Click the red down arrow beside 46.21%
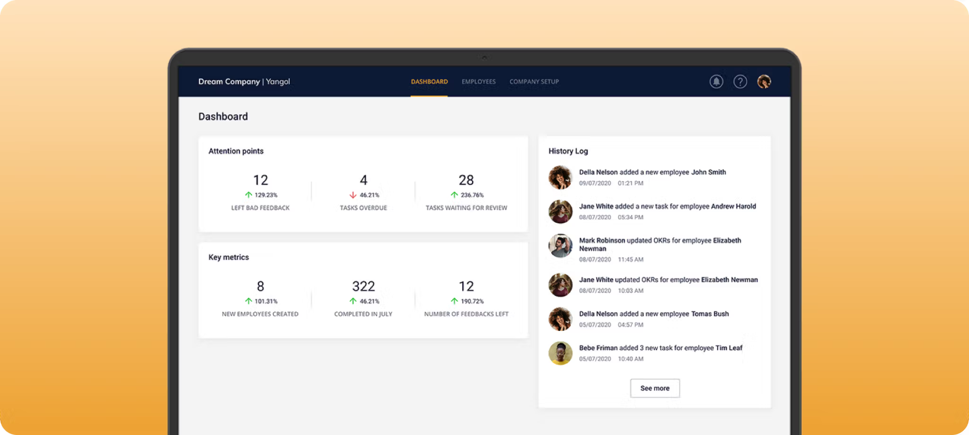The height and width of the screenshot is (435, 969). coord(353,195)
